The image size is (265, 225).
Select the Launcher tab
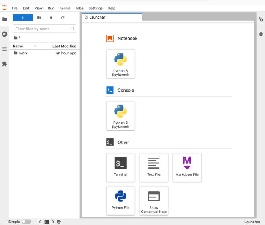pos(112,17)
